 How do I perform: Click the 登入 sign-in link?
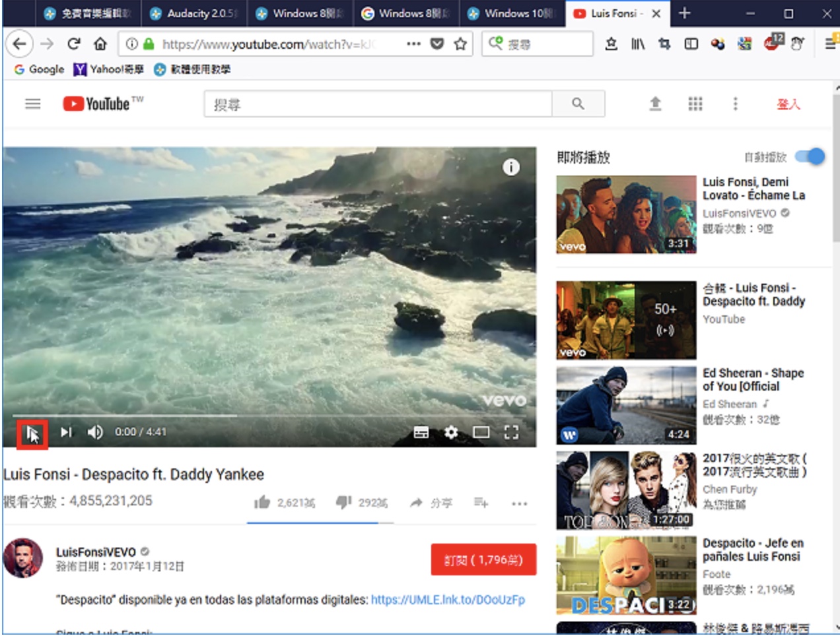(788, 104)
